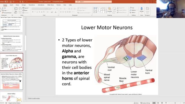Click the Font Color button
185x104 pixels.
56,12
